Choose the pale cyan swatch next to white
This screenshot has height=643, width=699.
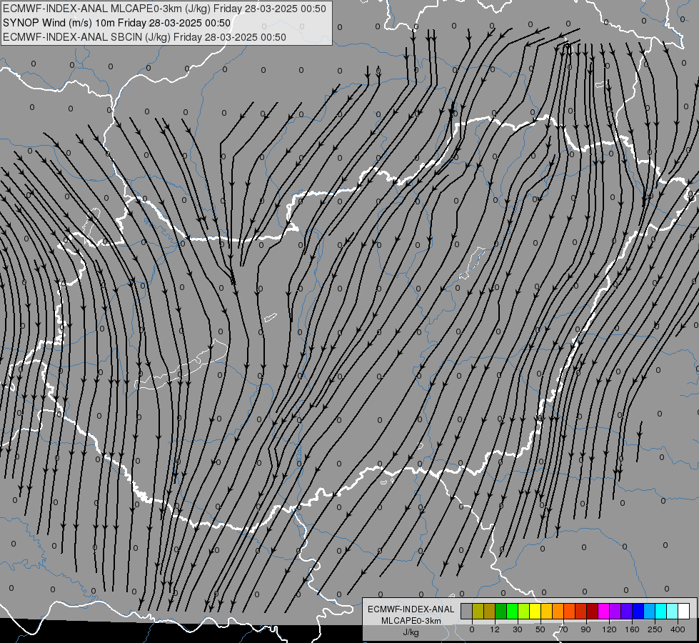point(673,611)
